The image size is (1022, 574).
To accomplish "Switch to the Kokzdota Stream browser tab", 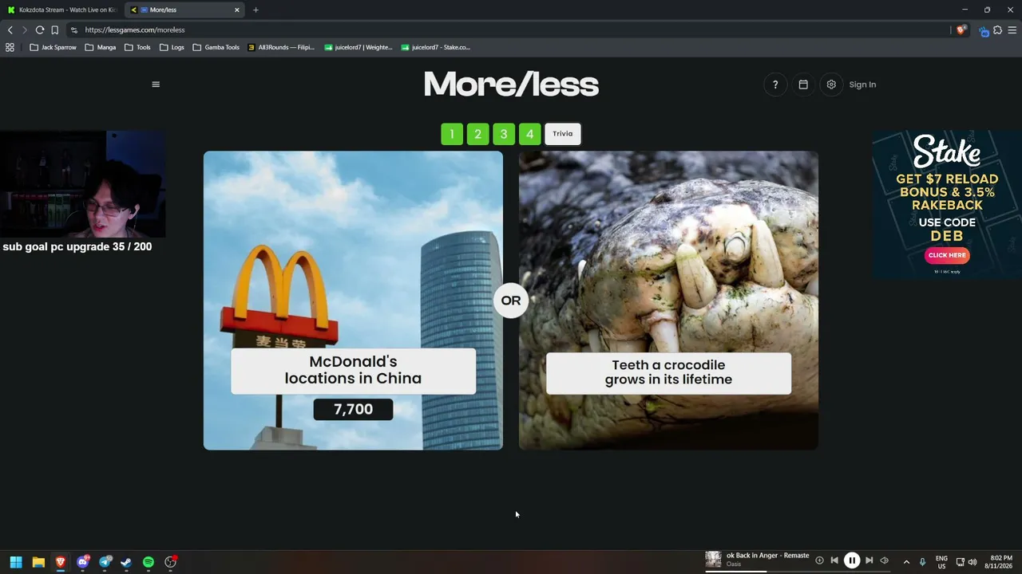I will [62, 10].
